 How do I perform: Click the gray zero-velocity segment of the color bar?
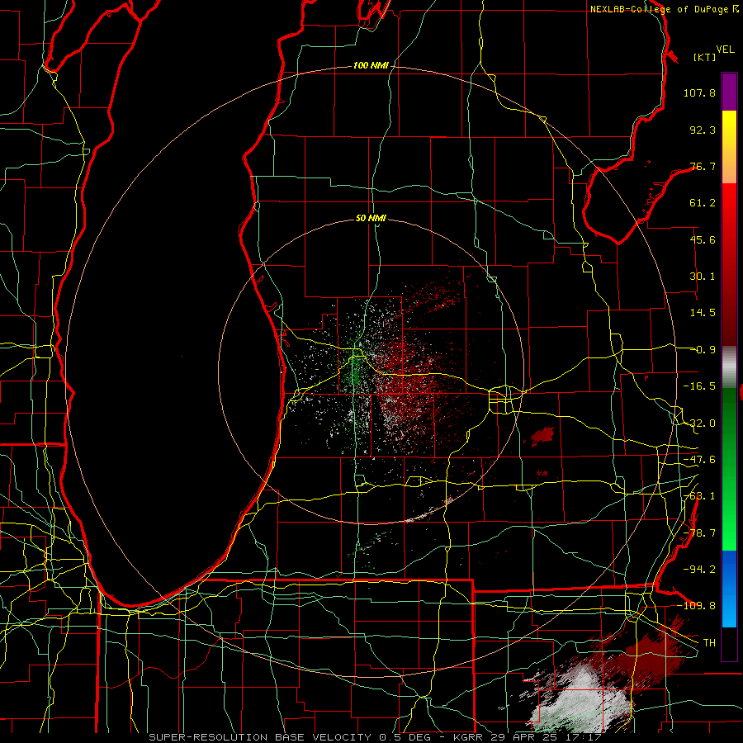point(729,367)
